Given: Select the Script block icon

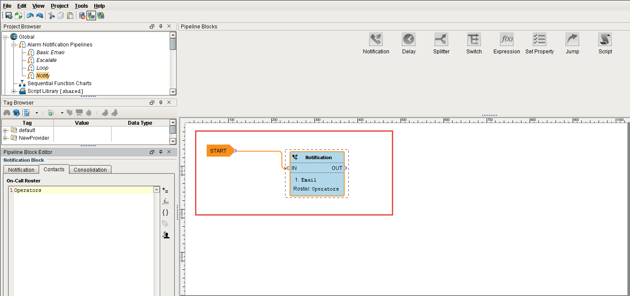Looking at the screenshot, I should 605,39.
